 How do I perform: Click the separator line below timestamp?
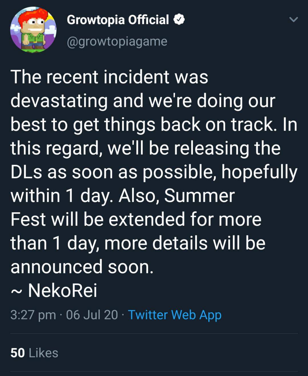click(154, 333)
